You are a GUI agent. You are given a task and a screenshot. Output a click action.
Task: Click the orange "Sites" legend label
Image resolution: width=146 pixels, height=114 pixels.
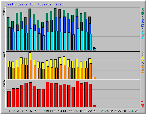tap(143, 69)
